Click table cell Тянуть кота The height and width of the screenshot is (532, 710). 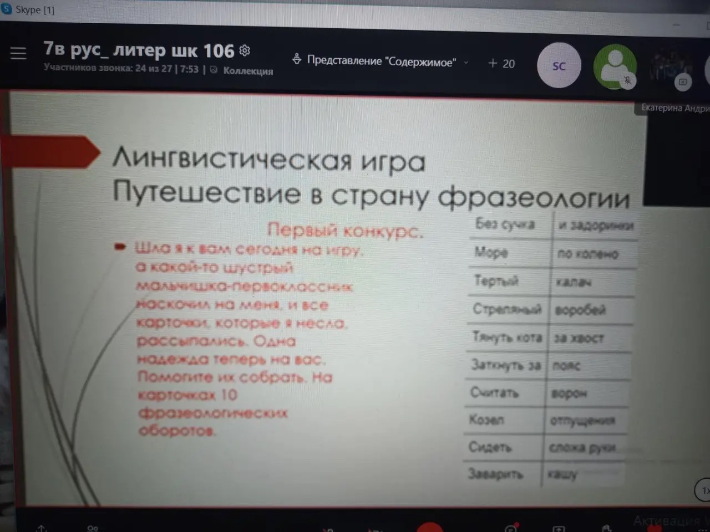click(x=506, y=337)
